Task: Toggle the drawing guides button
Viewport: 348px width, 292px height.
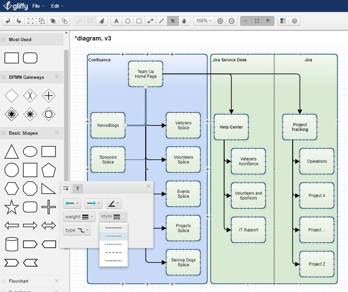Action: tap(246, 21)
